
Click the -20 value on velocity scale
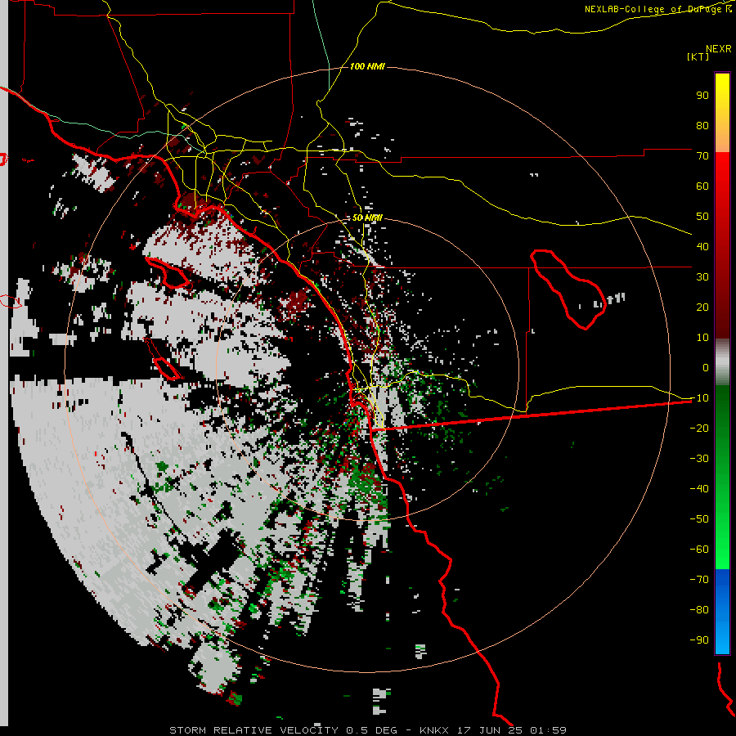coord(699,428)
